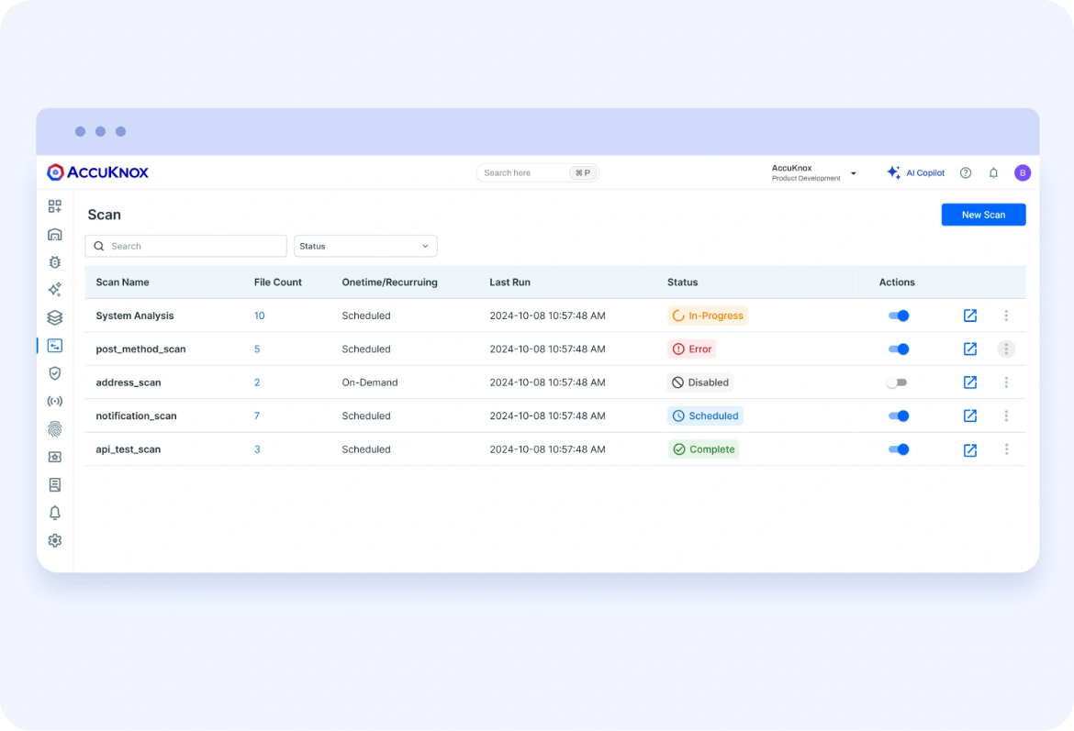Click the New Scan button
The height and width of the screenshot is (731, 1074).
pyautogui.click(x=983, y=215)
